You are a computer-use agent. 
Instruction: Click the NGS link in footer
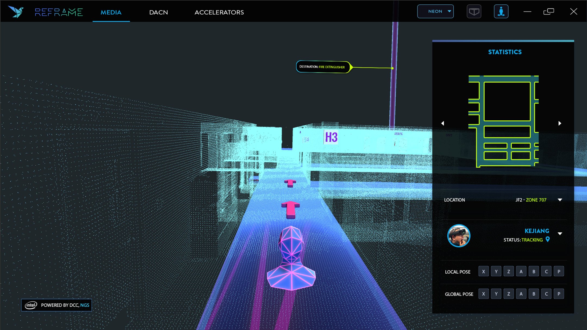[x=85, y=305]
